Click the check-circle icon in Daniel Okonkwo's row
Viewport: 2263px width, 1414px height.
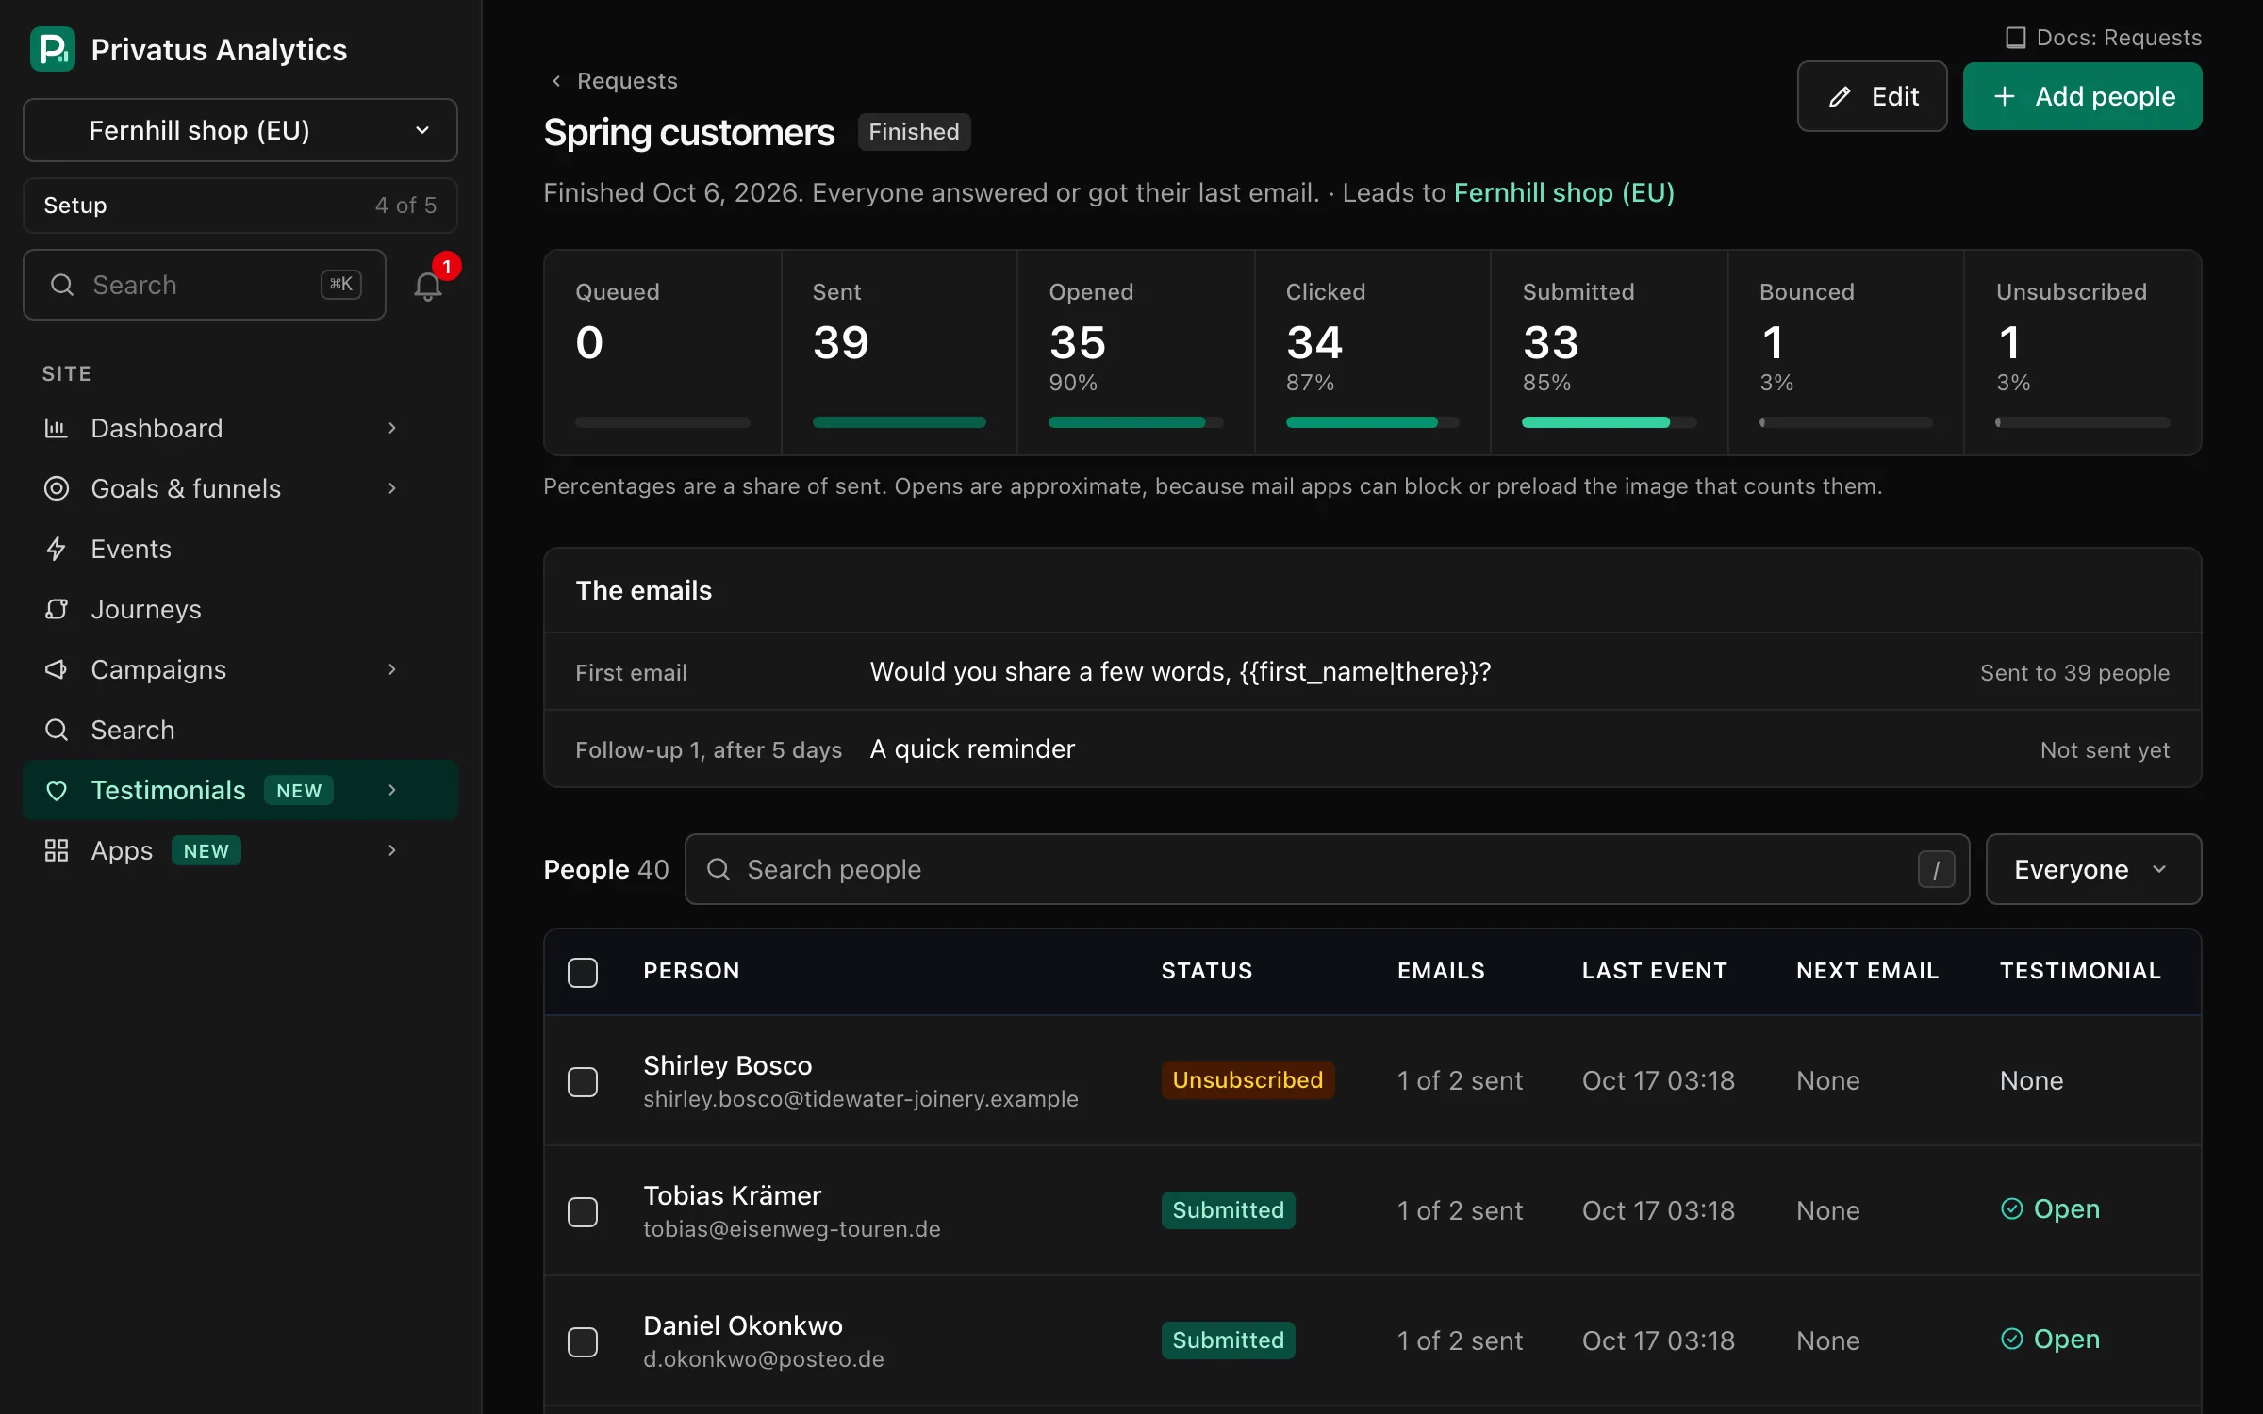2012,1339
